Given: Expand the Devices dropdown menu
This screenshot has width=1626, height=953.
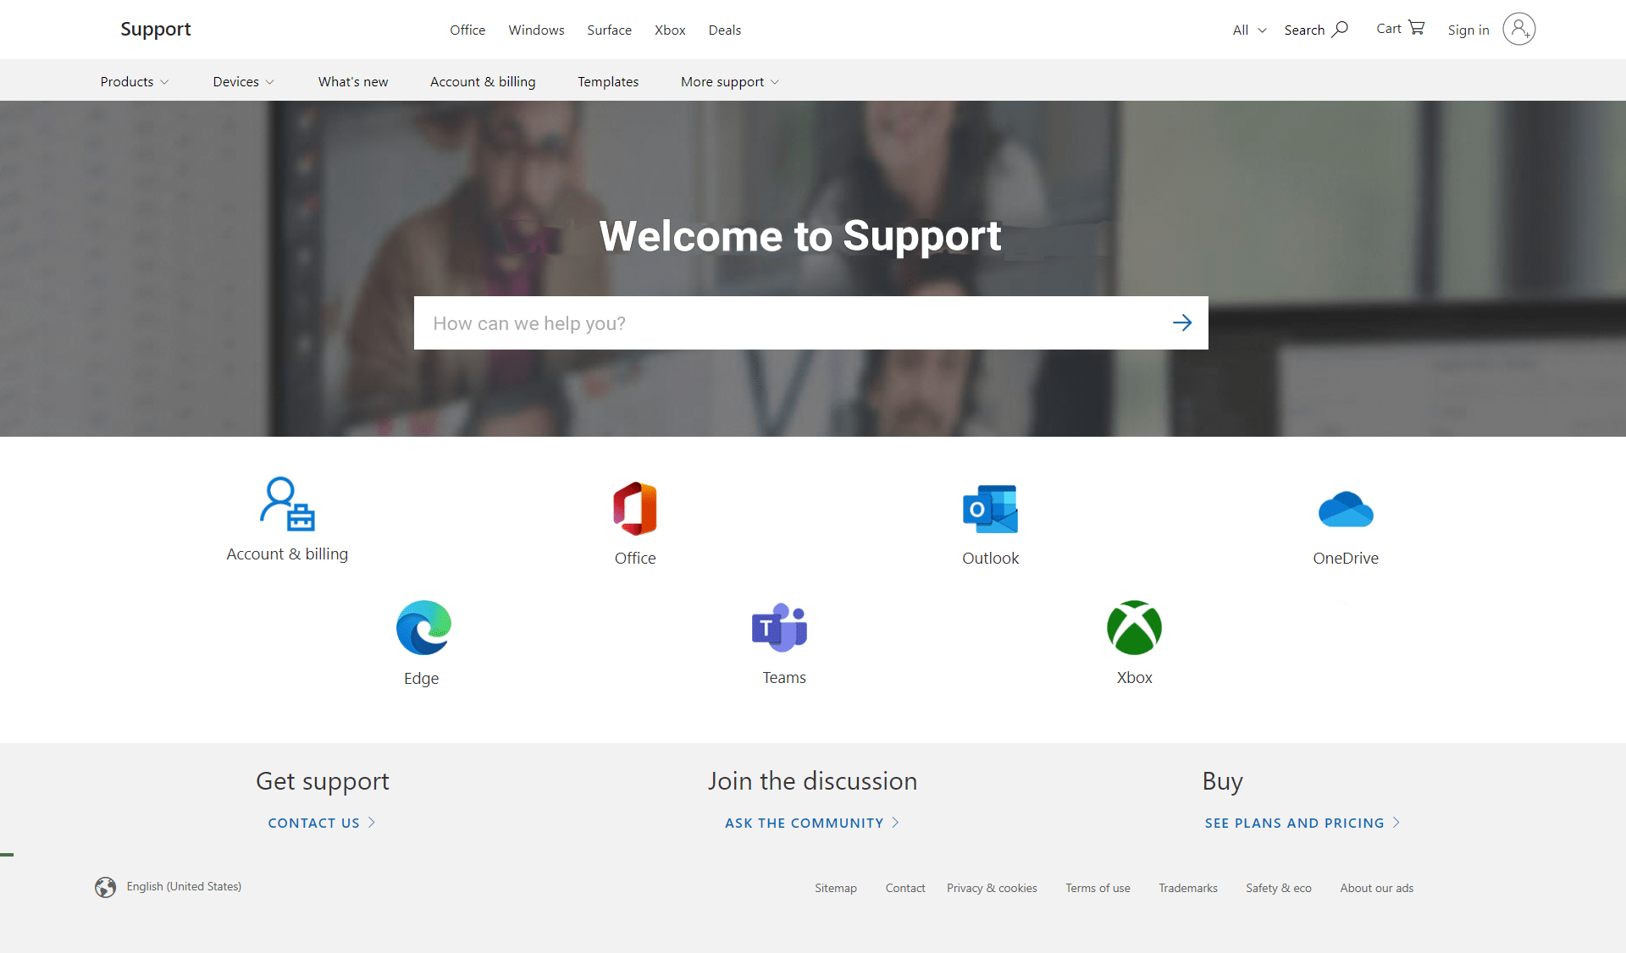Looking at the screenshot, I should (x=243, y=82).
